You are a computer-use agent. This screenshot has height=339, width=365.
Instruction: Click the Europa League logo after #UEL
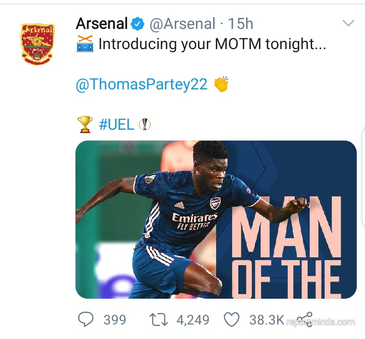tap(145, 124)
